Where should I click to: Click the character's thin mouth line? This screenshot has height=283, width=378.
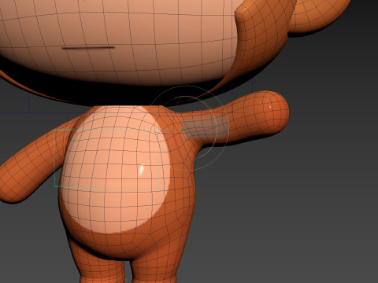pyautogui.click(x=88, y=48)
